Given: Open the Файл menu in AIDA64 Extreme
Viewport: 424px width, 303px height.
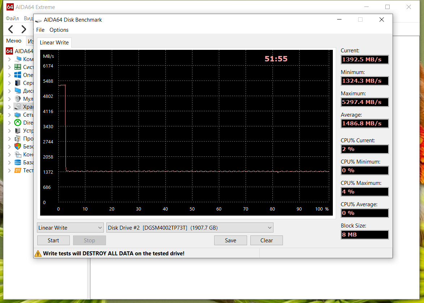Looking at the screenshot, I should coord(12,18).
